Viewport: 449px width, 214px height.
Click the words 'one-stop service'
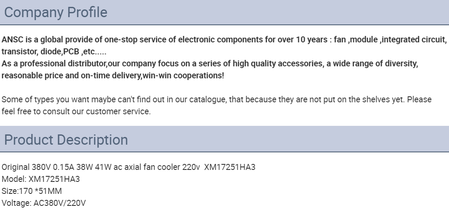coord(135,40)
